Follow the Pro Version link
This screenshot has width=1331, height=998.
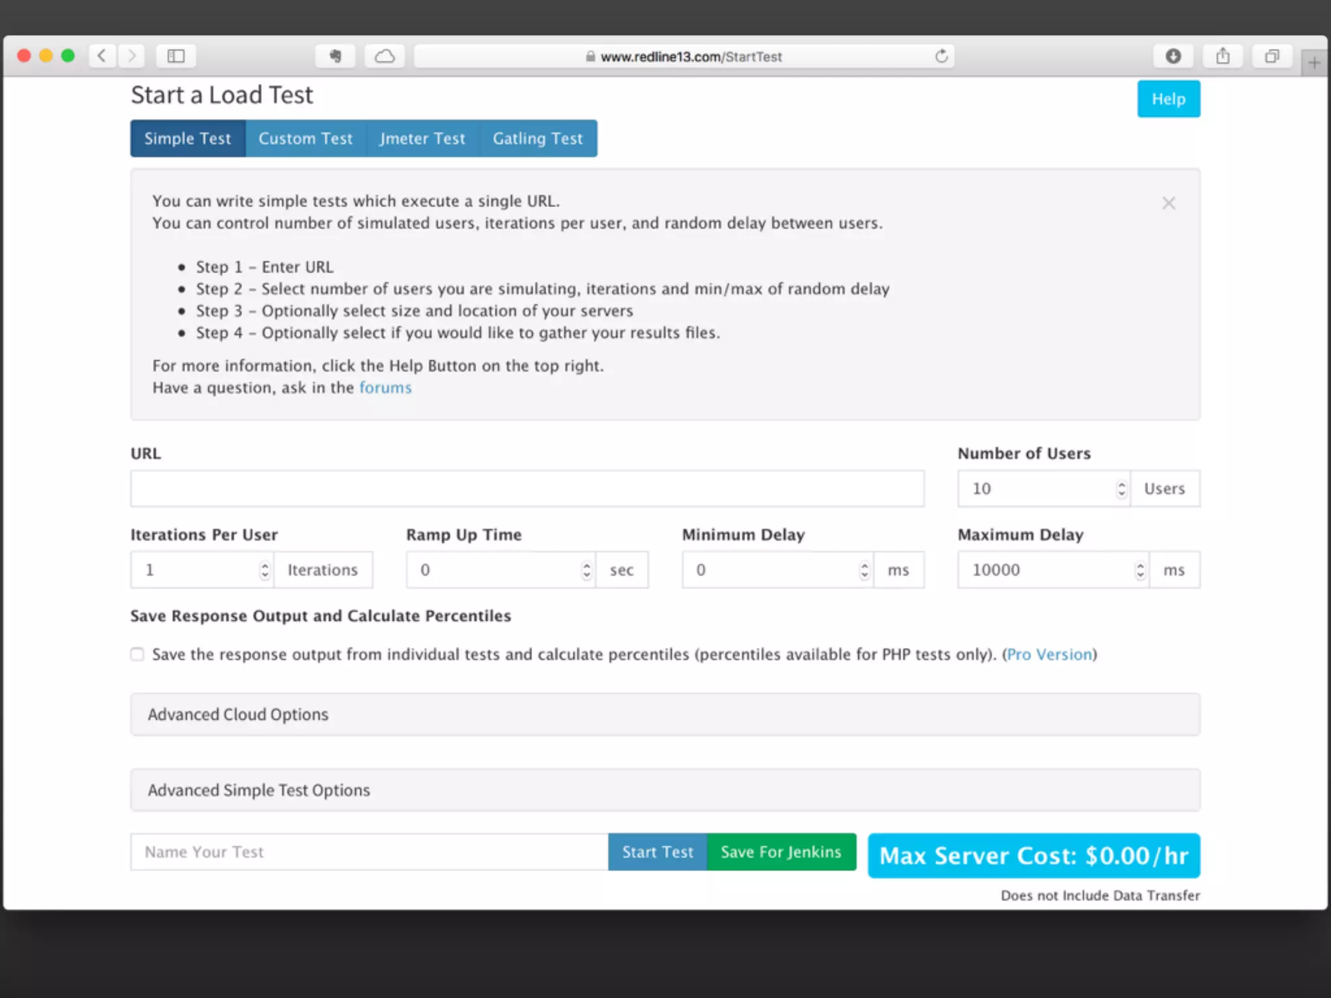(x=1049, y=654)
